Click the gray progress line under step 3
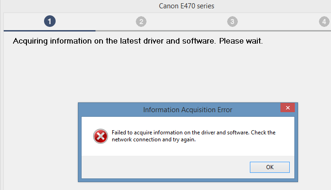 tap(232, 31)
